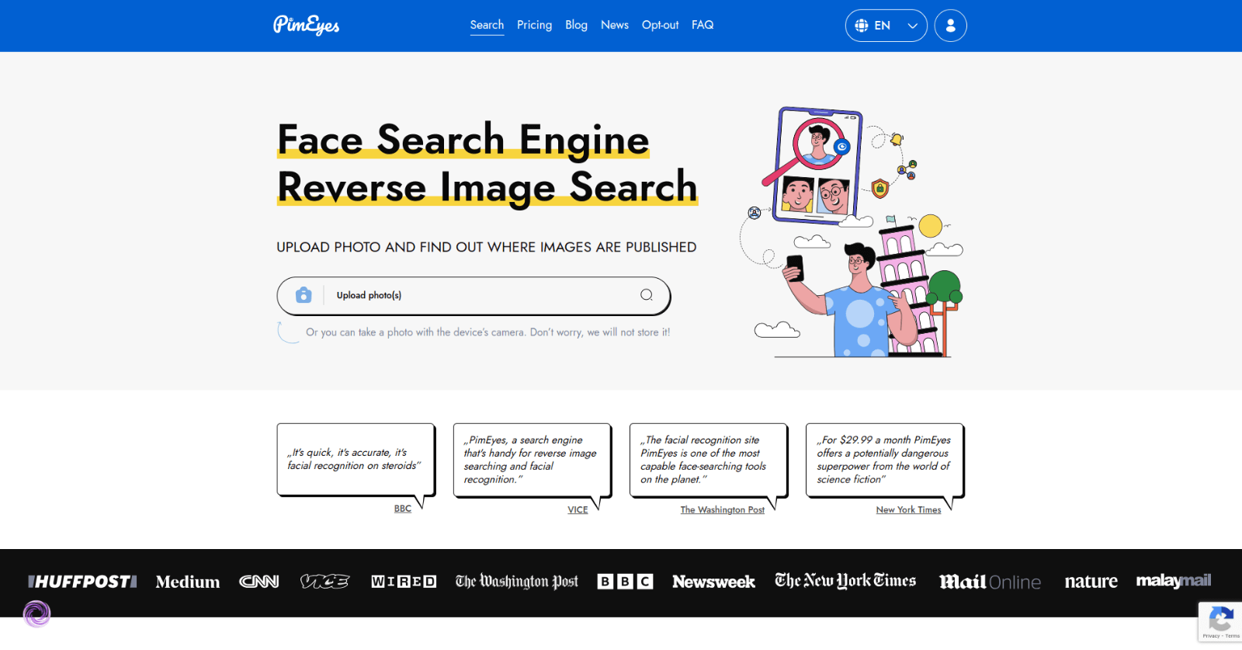Click 'UPLOAD PHOTO AND FIND OUT' subtitle text
This screenshot has height=650, width=1242.
point(487,247)
